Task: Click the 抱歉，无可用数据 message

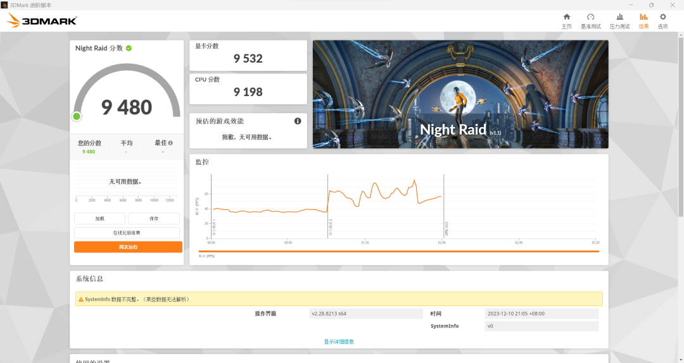Action: pyautogui.click(x=247, y=137)
